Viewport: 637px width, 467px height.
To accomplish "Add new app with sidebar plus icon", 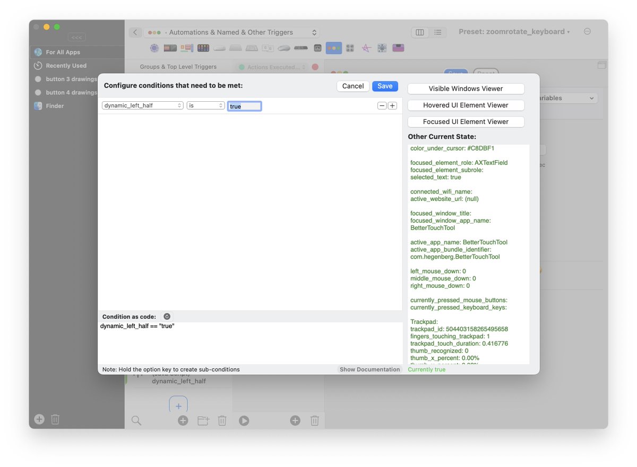I will coord(39,419).
